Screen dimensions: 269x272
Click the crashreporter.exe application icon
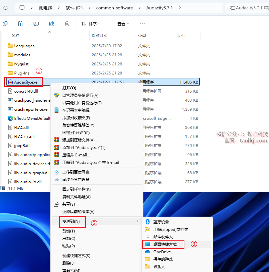tap(10, 109)
